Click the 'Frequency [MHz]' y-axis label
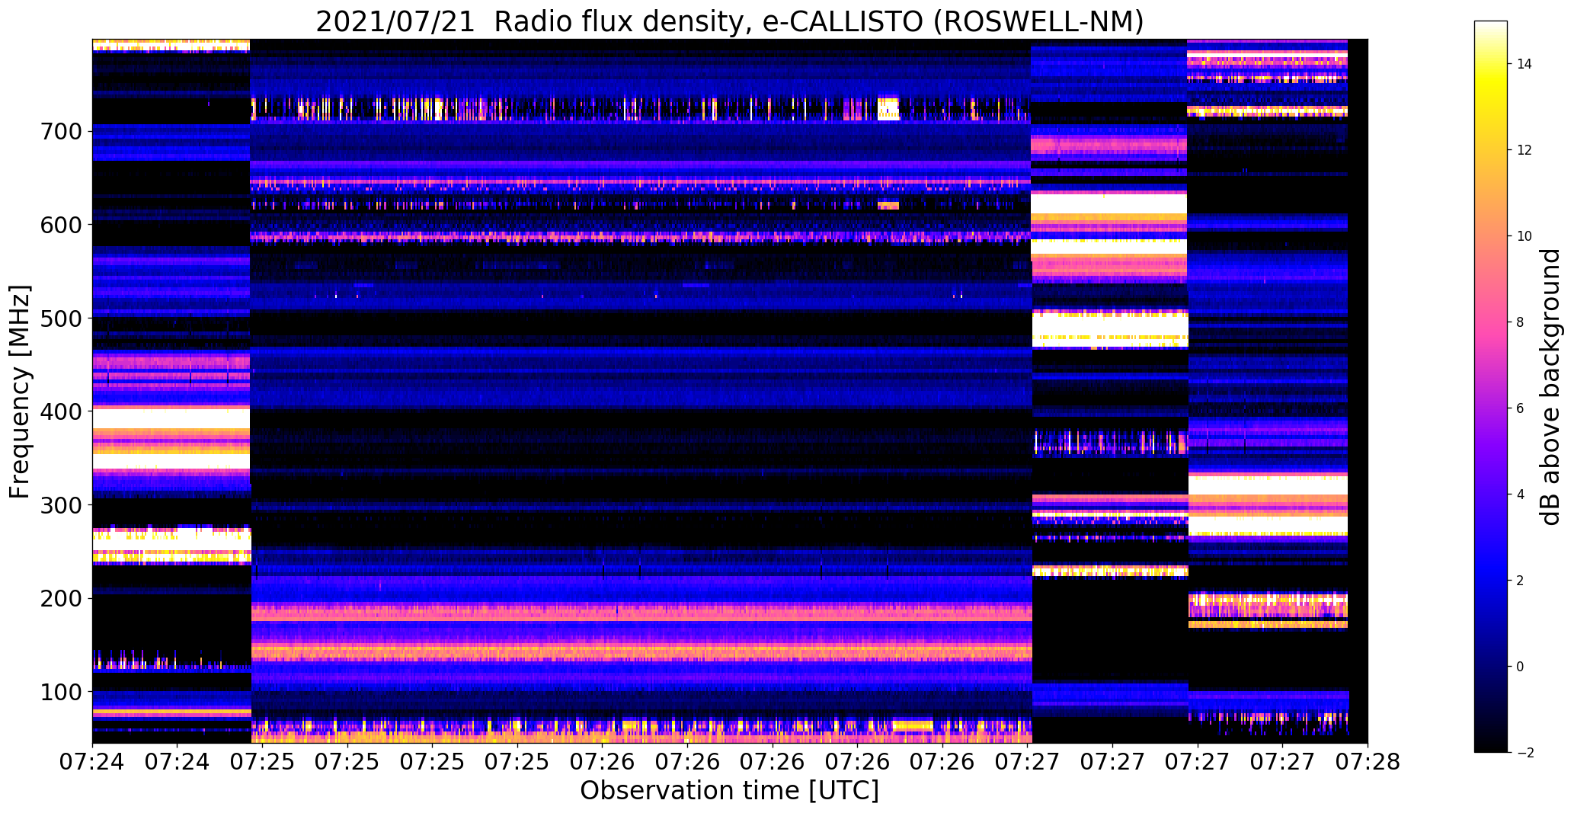Viewport: 1574px width, 813px height. coord(20,392)
